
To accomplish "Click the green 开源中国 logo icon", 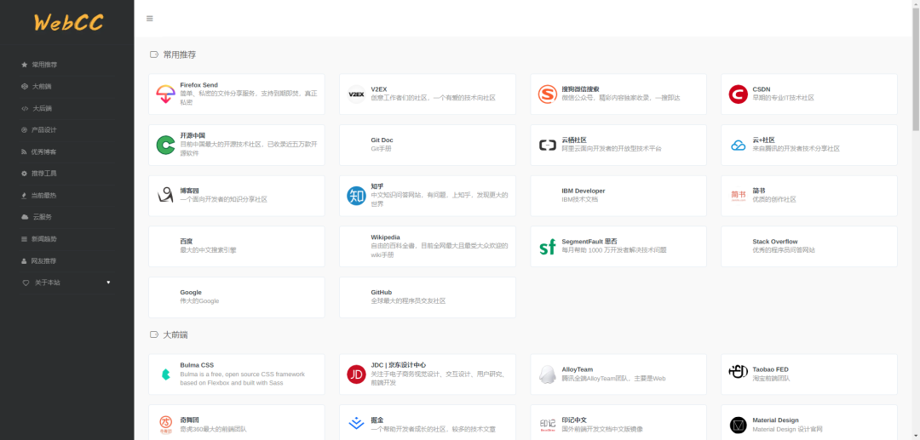I will click(165, 145).
